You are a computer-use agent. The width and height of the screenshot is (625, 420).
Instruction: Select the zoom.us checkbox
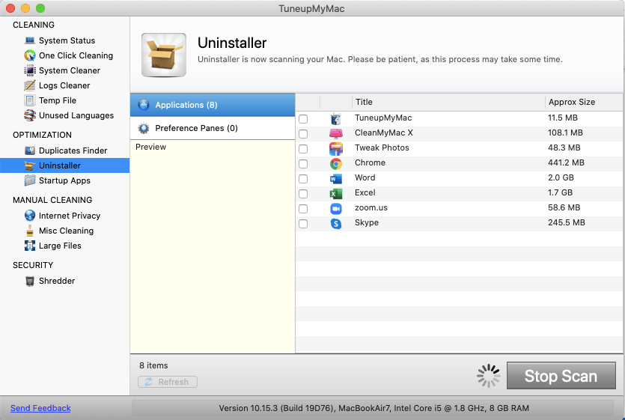[303, 209]
